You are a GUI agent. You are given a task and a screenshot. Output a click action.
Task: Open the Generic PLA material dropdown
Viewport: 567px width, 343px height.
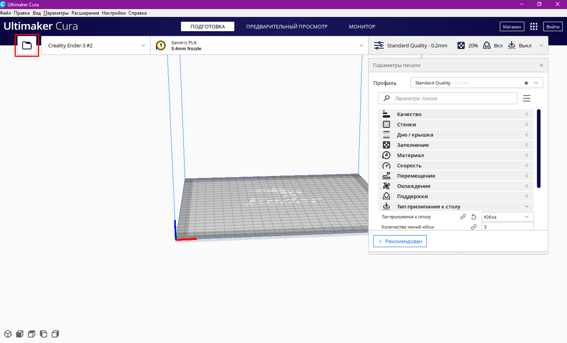pos(259,46)
